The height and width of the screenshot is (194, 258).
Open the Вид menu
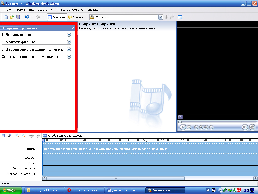(x=31, y=10)
